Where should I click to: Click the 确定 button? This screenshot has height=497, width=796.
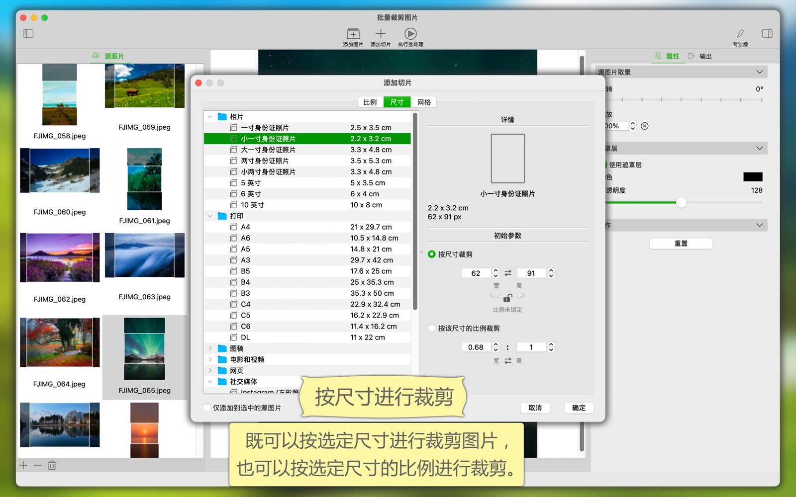pyautogui.click(x=579, y=408)
